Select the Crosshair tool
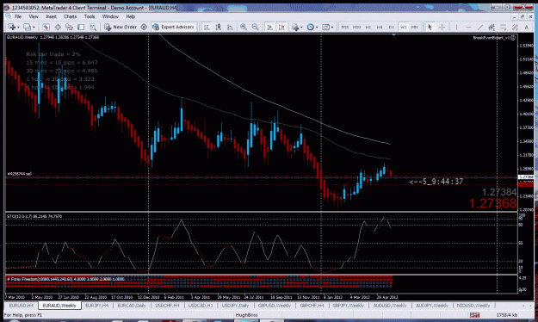Screen dimensions: 538x322 [442, 27]
